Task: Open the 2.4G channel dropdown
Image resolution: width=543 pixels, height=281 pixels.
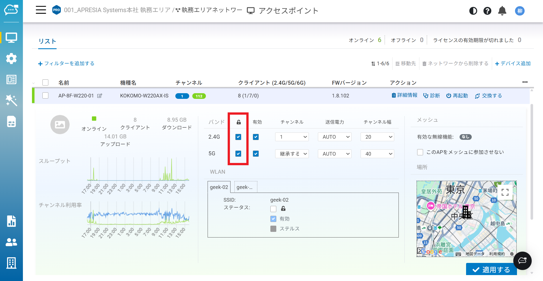Action: 292,137
